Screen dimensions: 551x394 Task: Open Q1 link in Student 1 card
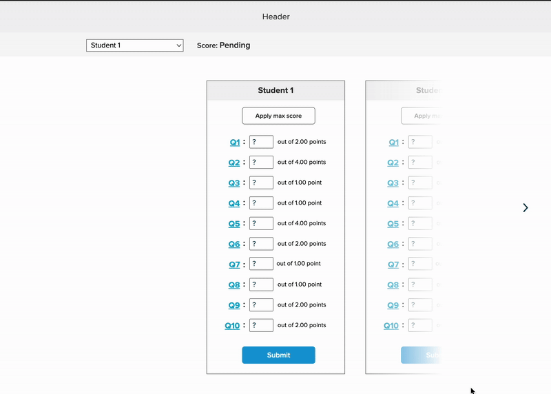pyautogui.click(x=235, y=143)
